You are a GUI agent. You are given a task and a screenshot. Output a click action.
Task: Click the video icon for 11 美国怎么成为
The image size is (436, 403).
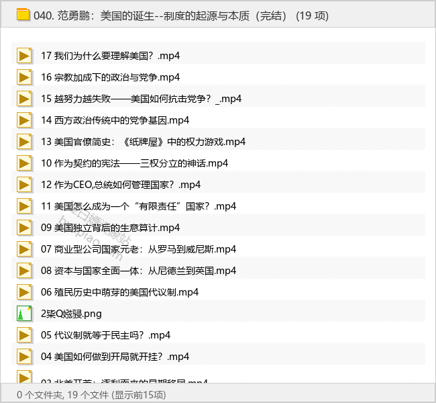24,206
